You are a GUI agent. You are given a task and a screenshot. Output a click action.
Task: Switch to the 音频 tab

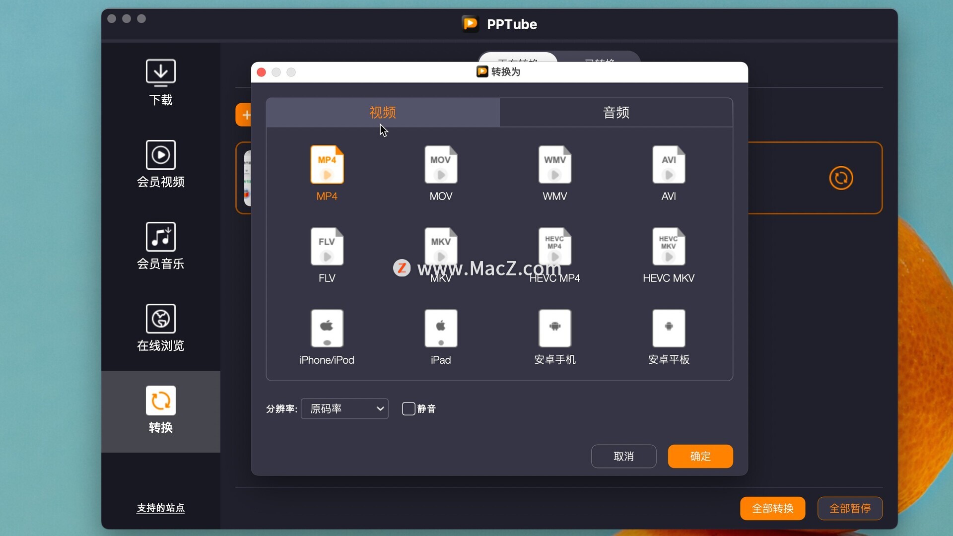616,113
